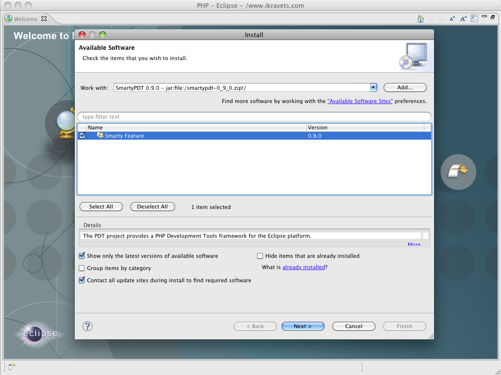The image size is (501, 375).
Task: Click the install CD computer image
Action: click(x=414, y=56)
